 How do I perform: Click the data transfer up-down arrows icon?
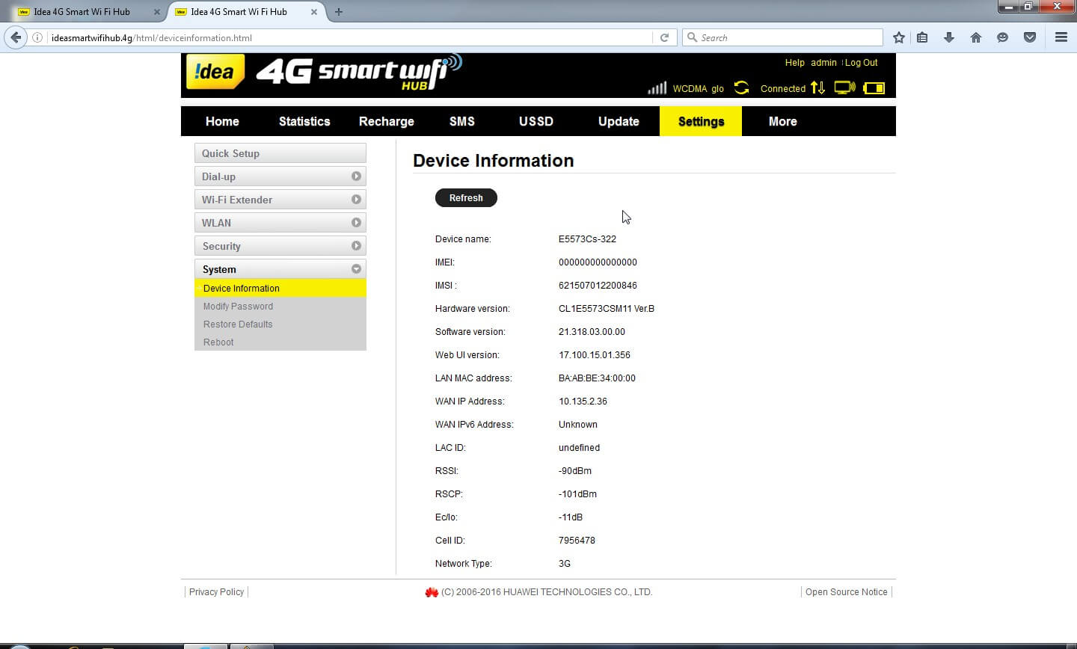click(x=818, y=88)
